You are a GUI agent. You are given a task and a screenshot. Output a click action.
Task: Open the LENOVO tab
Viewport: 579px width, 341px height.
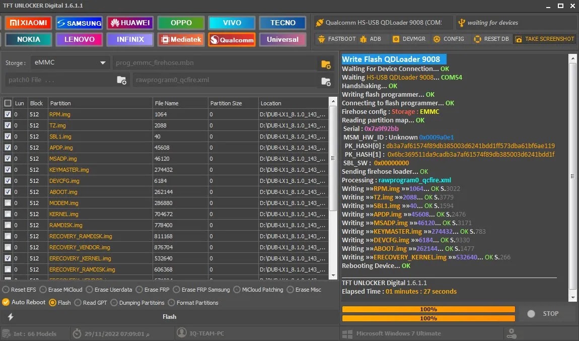[80, 39]
